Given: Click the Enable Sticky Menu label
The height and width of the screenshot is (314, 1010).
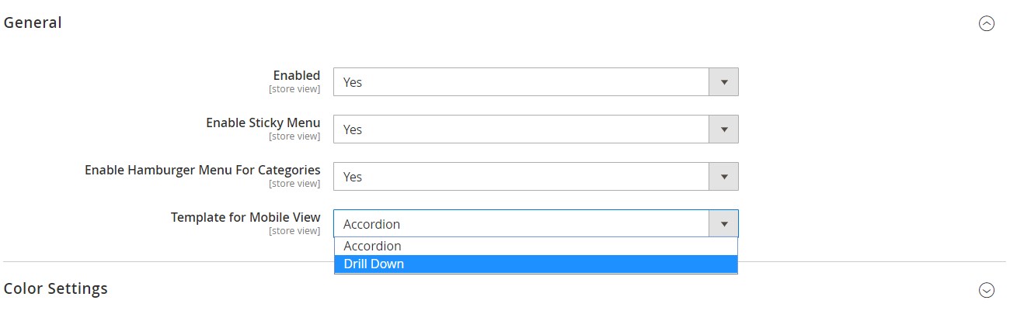Looking at the screenshot, I should pos(263,122).
